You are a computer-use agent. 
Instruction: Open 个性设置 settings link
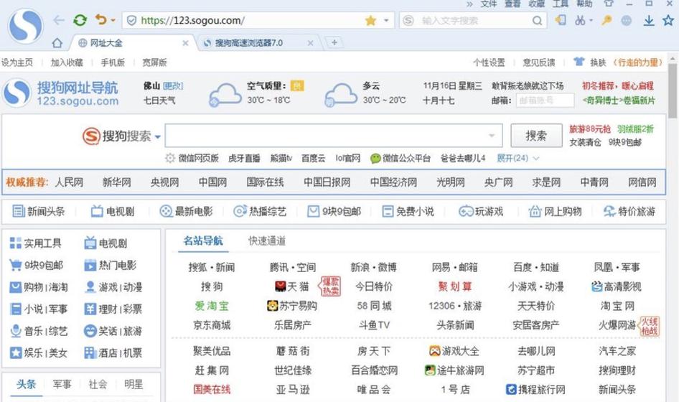pyautogui.click(x=489, y=62)
